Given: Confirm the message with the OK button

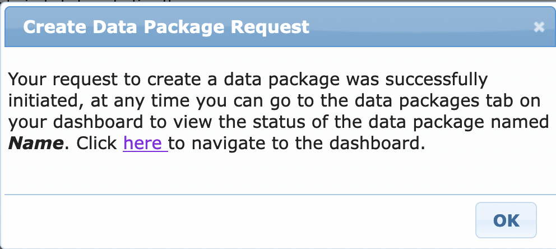Looking at the screenshot, I should pyautogui.click(x=506, y=220).
